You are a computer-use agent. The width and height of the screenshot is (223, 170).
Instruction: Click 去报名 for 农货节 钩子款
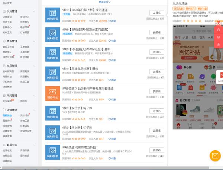click(156, 111)
